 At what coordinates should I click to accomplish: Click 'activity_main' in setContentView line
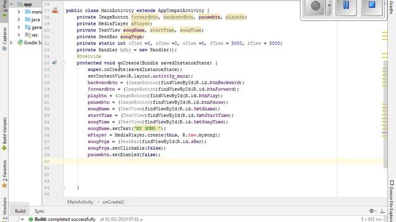pos(171,76)
